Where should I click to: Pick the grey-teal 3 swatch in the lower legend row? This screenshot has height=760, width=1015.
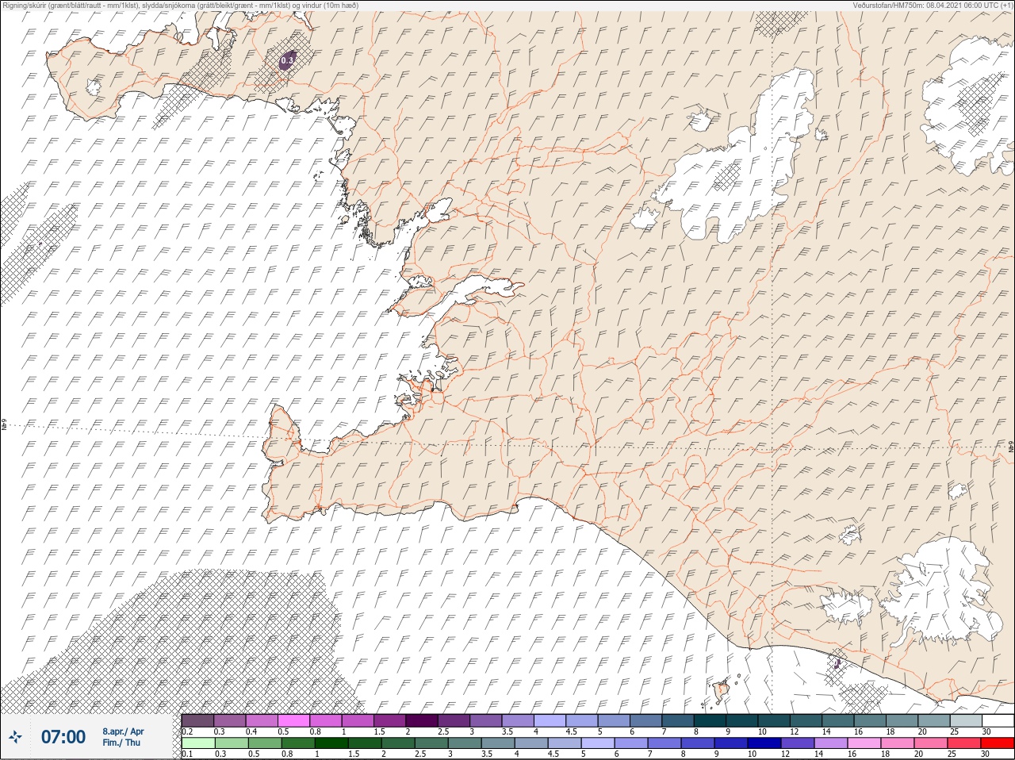pos(465,743)
